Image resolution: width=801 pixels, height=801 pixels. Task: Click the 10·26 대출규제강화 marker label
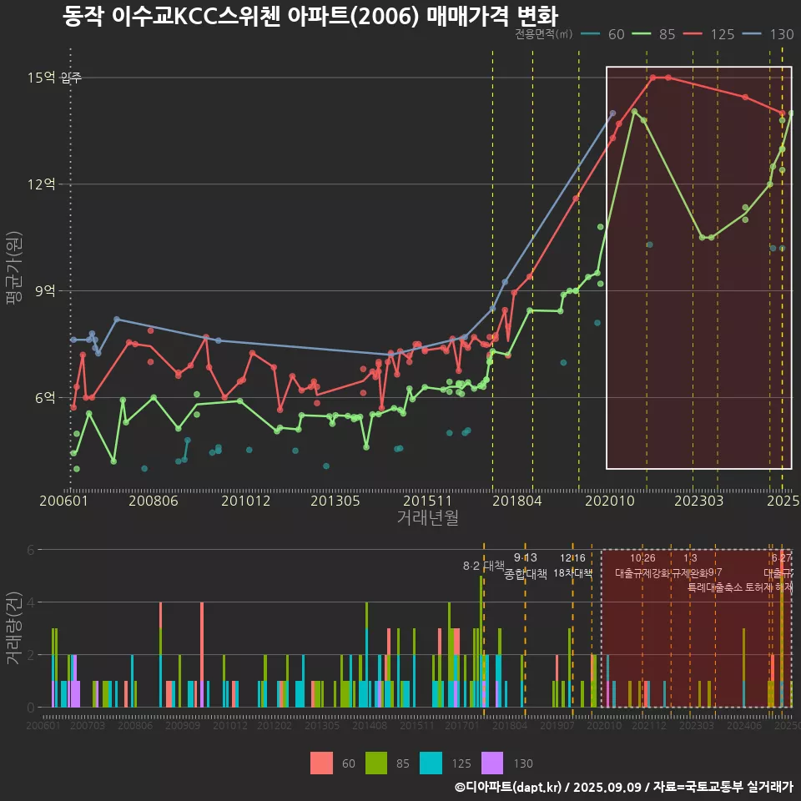(x=642, y=566)
